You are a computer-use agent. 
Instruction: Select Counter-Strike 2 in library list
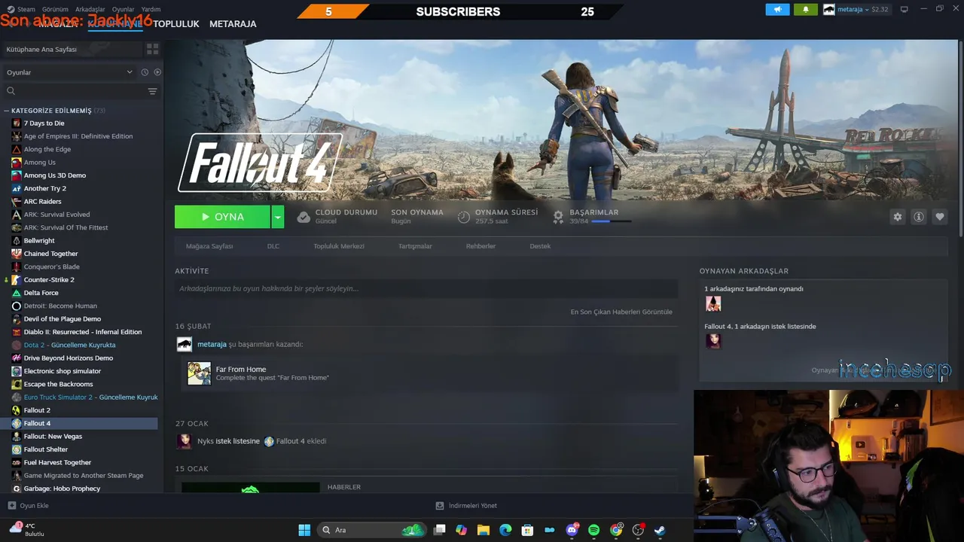(49, 280)
